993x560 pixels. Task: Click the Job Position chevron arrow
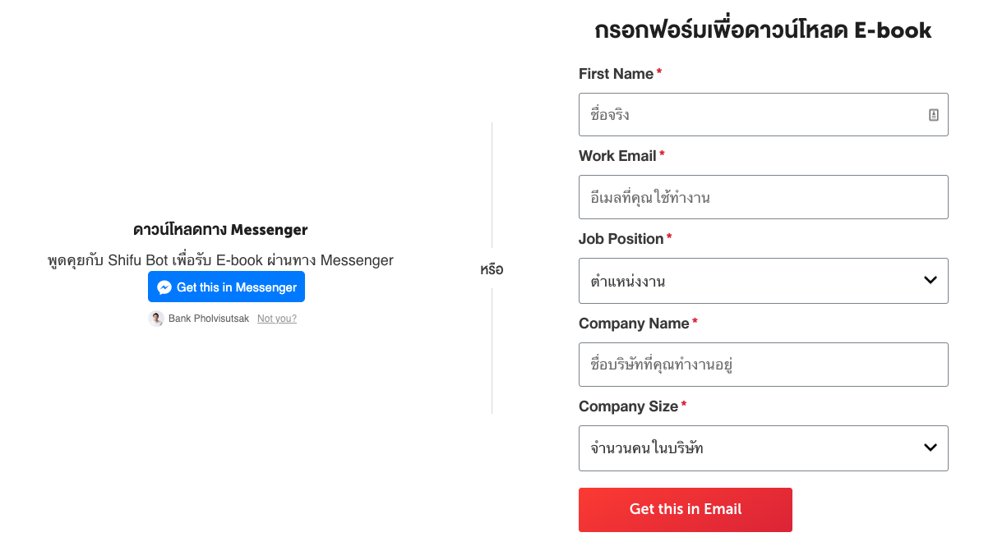pyautogui.click(x=930, y=280)
